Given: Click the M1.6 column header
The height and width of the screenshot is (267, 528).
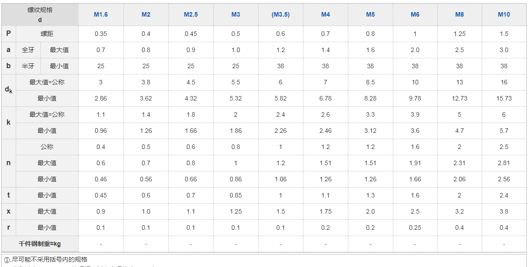Looking at the screenshot, I should click(x=101, y=14).
